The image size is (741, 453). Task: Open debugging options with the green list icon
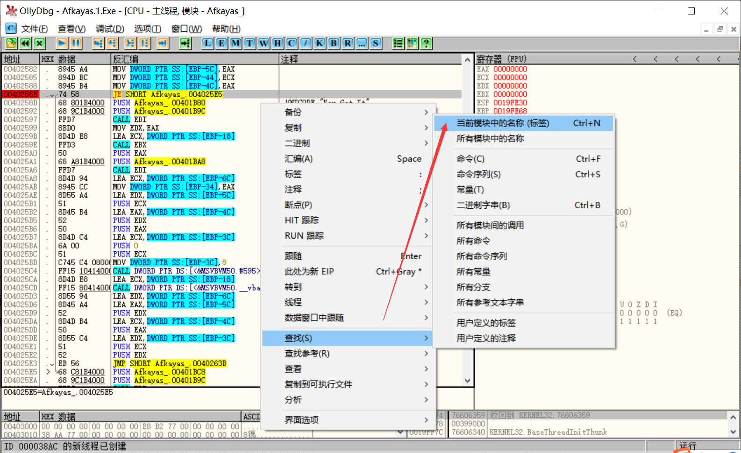[x=398, y=43]
